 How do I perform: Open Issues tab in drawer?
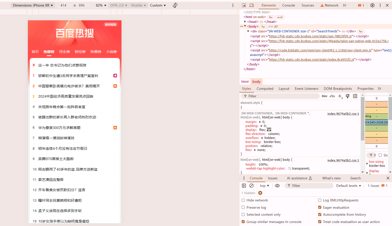click(273, 178)
